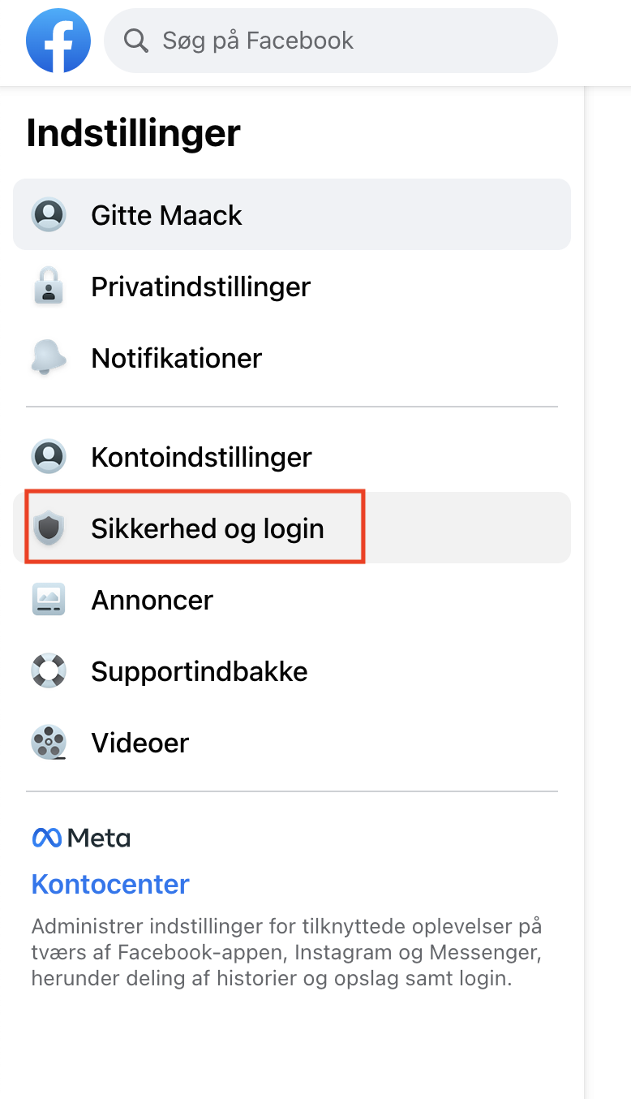The width and height of the screenshot is (631, 1099).
Task: Click the magnifying glass search icon
Action: tap(135, 41)
